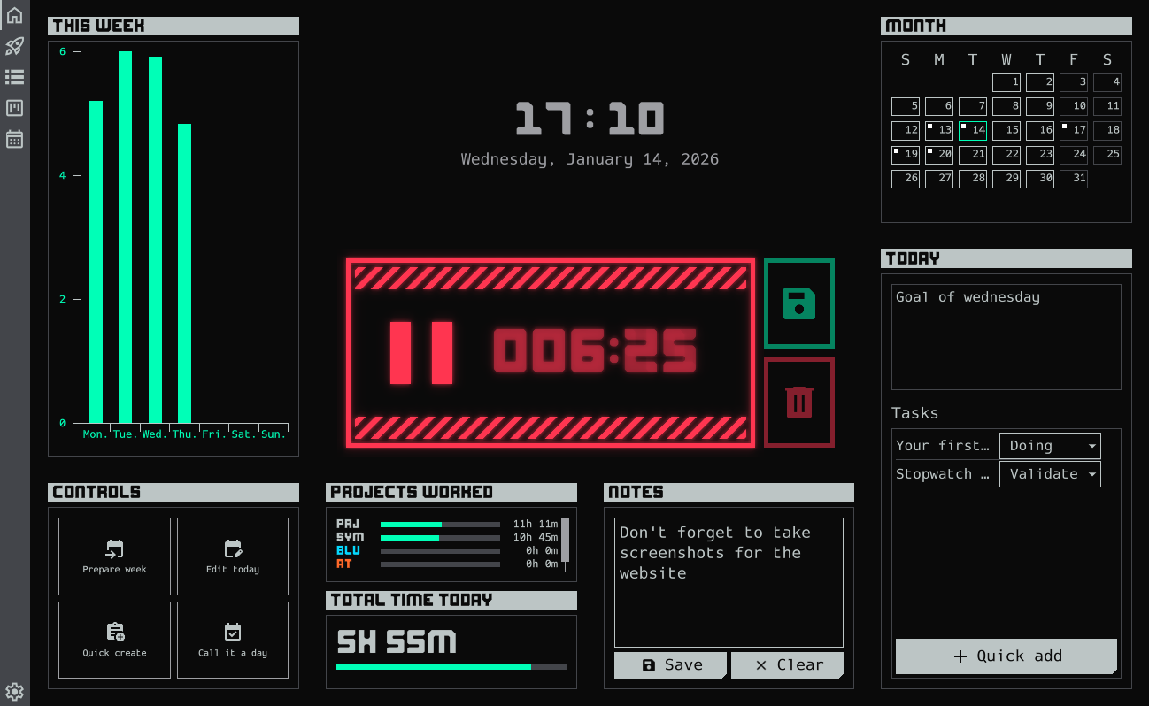Open the home dashboard sidebar icon
The height and width of the screenshot is (706, 1149).
click(x=14, y=15)
